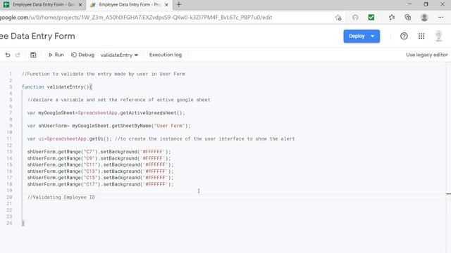Click the getRange("C15") setBackground line
The height and width of the screenshot is (253, 451).
[100, 178]
